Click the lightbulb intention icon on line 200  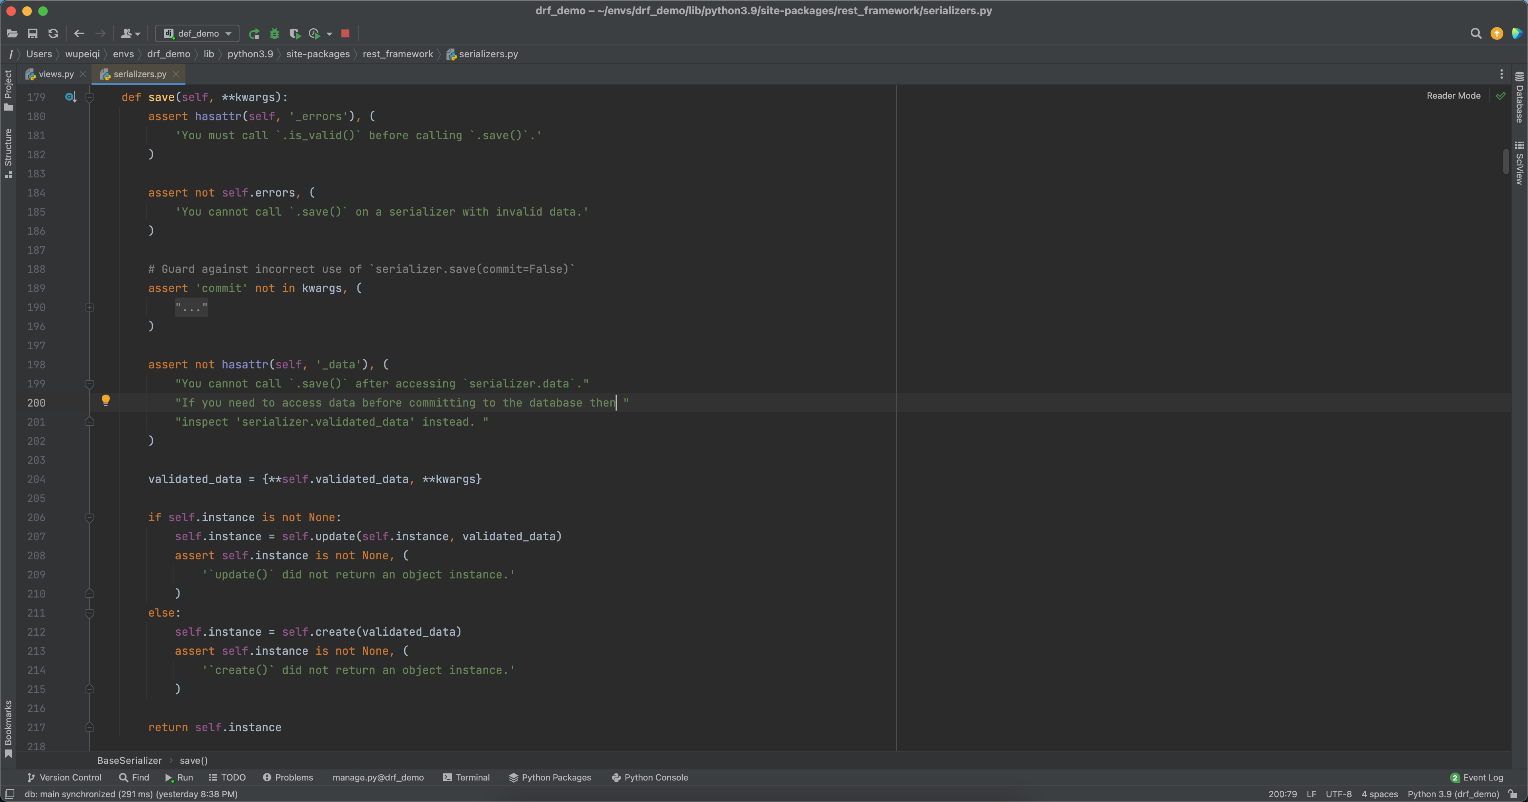[105, 400]
